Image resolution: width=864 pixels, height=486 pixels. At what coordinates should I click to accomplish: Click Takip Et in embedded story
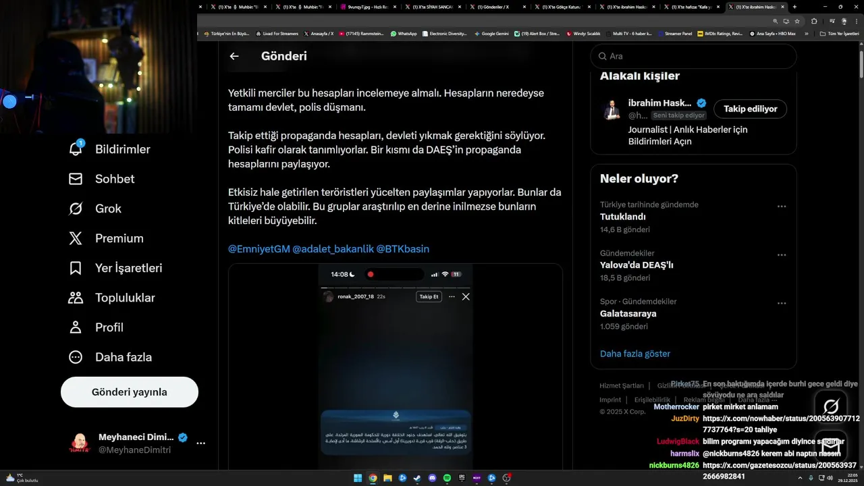429,296
